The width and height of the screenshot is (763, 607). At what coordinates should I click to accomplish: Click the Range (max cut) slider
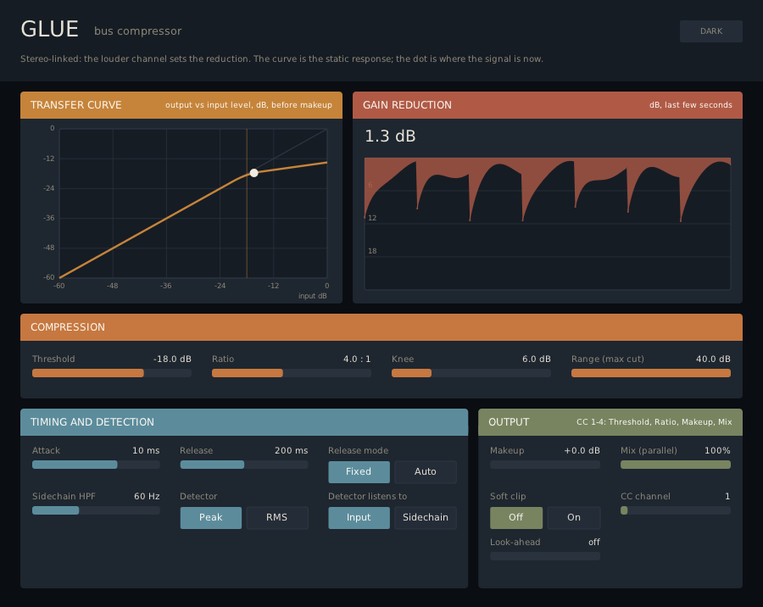point(650,373)
